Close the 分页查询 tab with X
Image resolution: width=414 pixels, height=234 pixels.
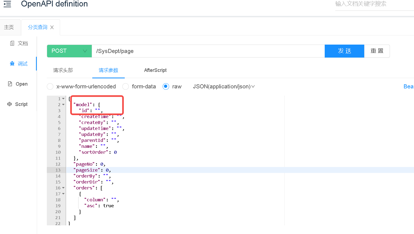pos(52,27)
